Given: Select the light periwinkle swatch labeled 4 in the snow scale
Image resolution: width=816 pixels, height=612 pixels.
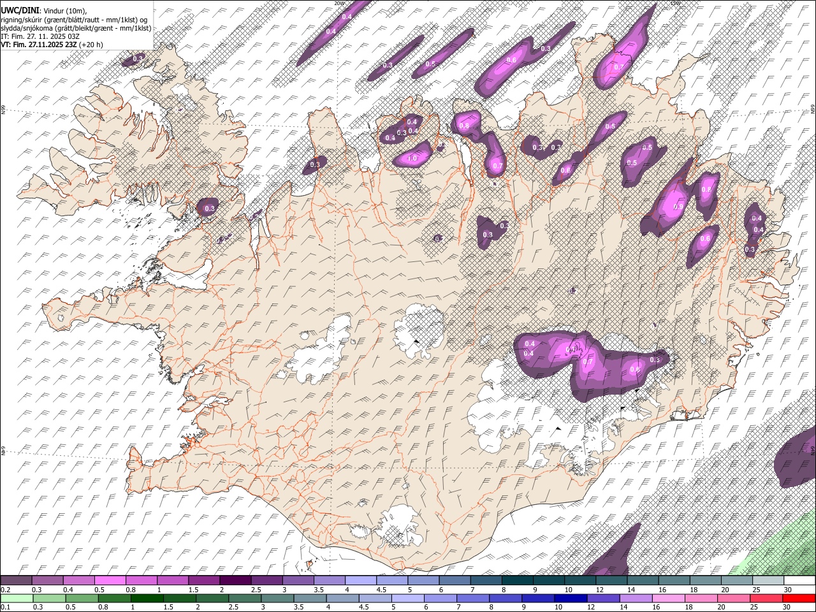Looking at the screenshot, I should click(x=361, y=580).
